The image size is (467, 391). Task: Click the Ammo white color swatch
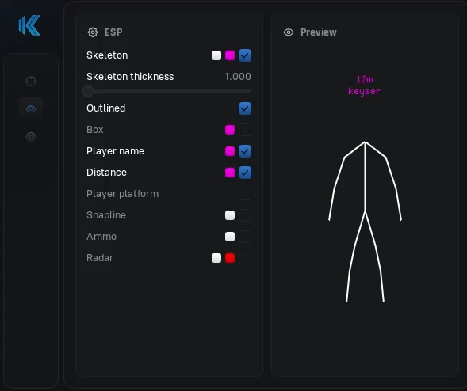click(230, 237)
